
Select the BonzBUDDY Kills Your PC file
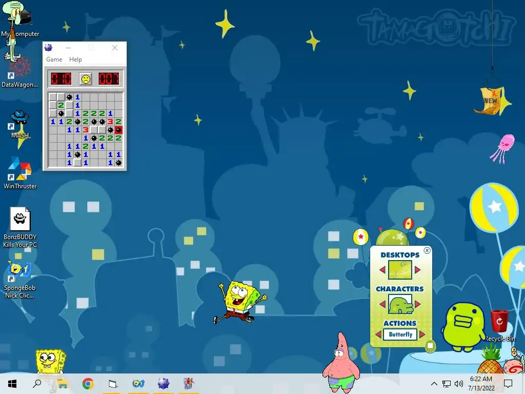[20, 227]
